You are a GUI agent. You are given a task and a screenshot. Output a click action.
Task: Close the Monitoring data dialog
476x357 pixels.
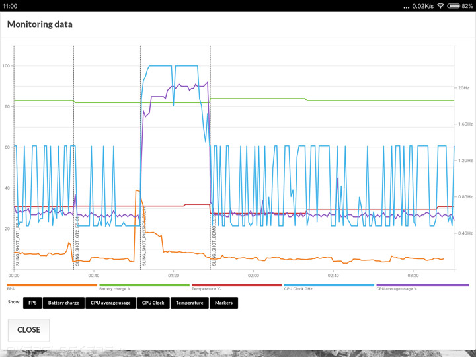pyautogui.click(x=29, y=330)
